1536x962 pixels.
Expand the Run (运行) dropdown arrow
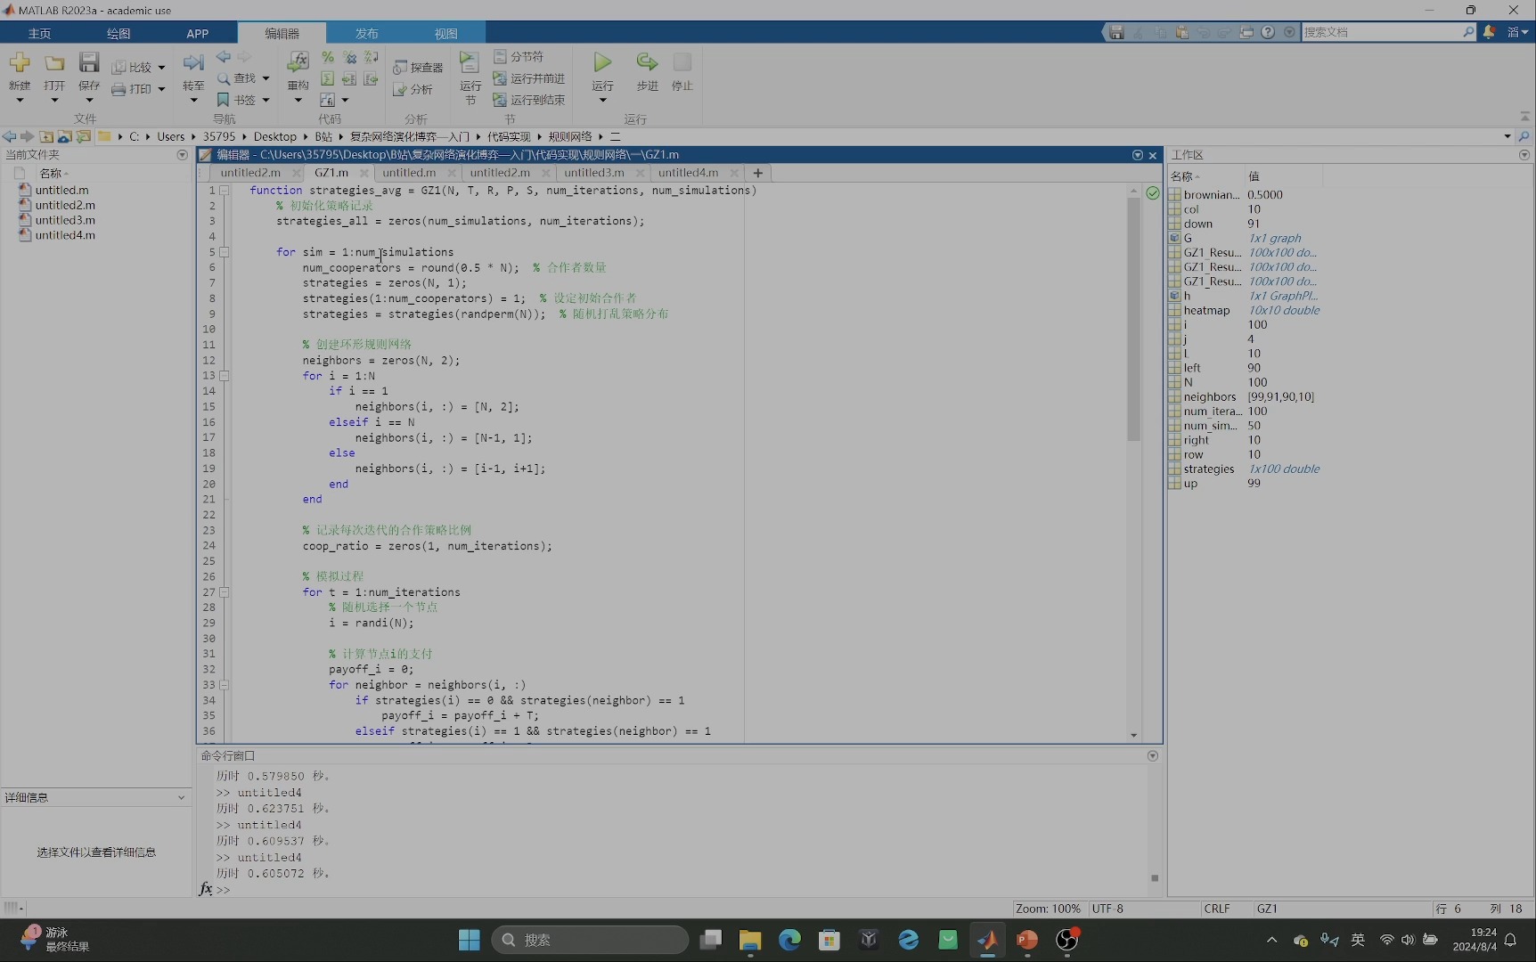(x=603, y=100)
